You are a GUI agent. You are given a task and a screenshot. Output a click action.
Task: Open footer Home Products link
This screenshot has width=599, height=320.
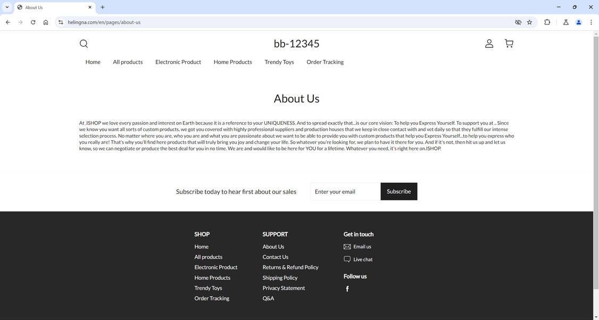[x=212, y=277]
